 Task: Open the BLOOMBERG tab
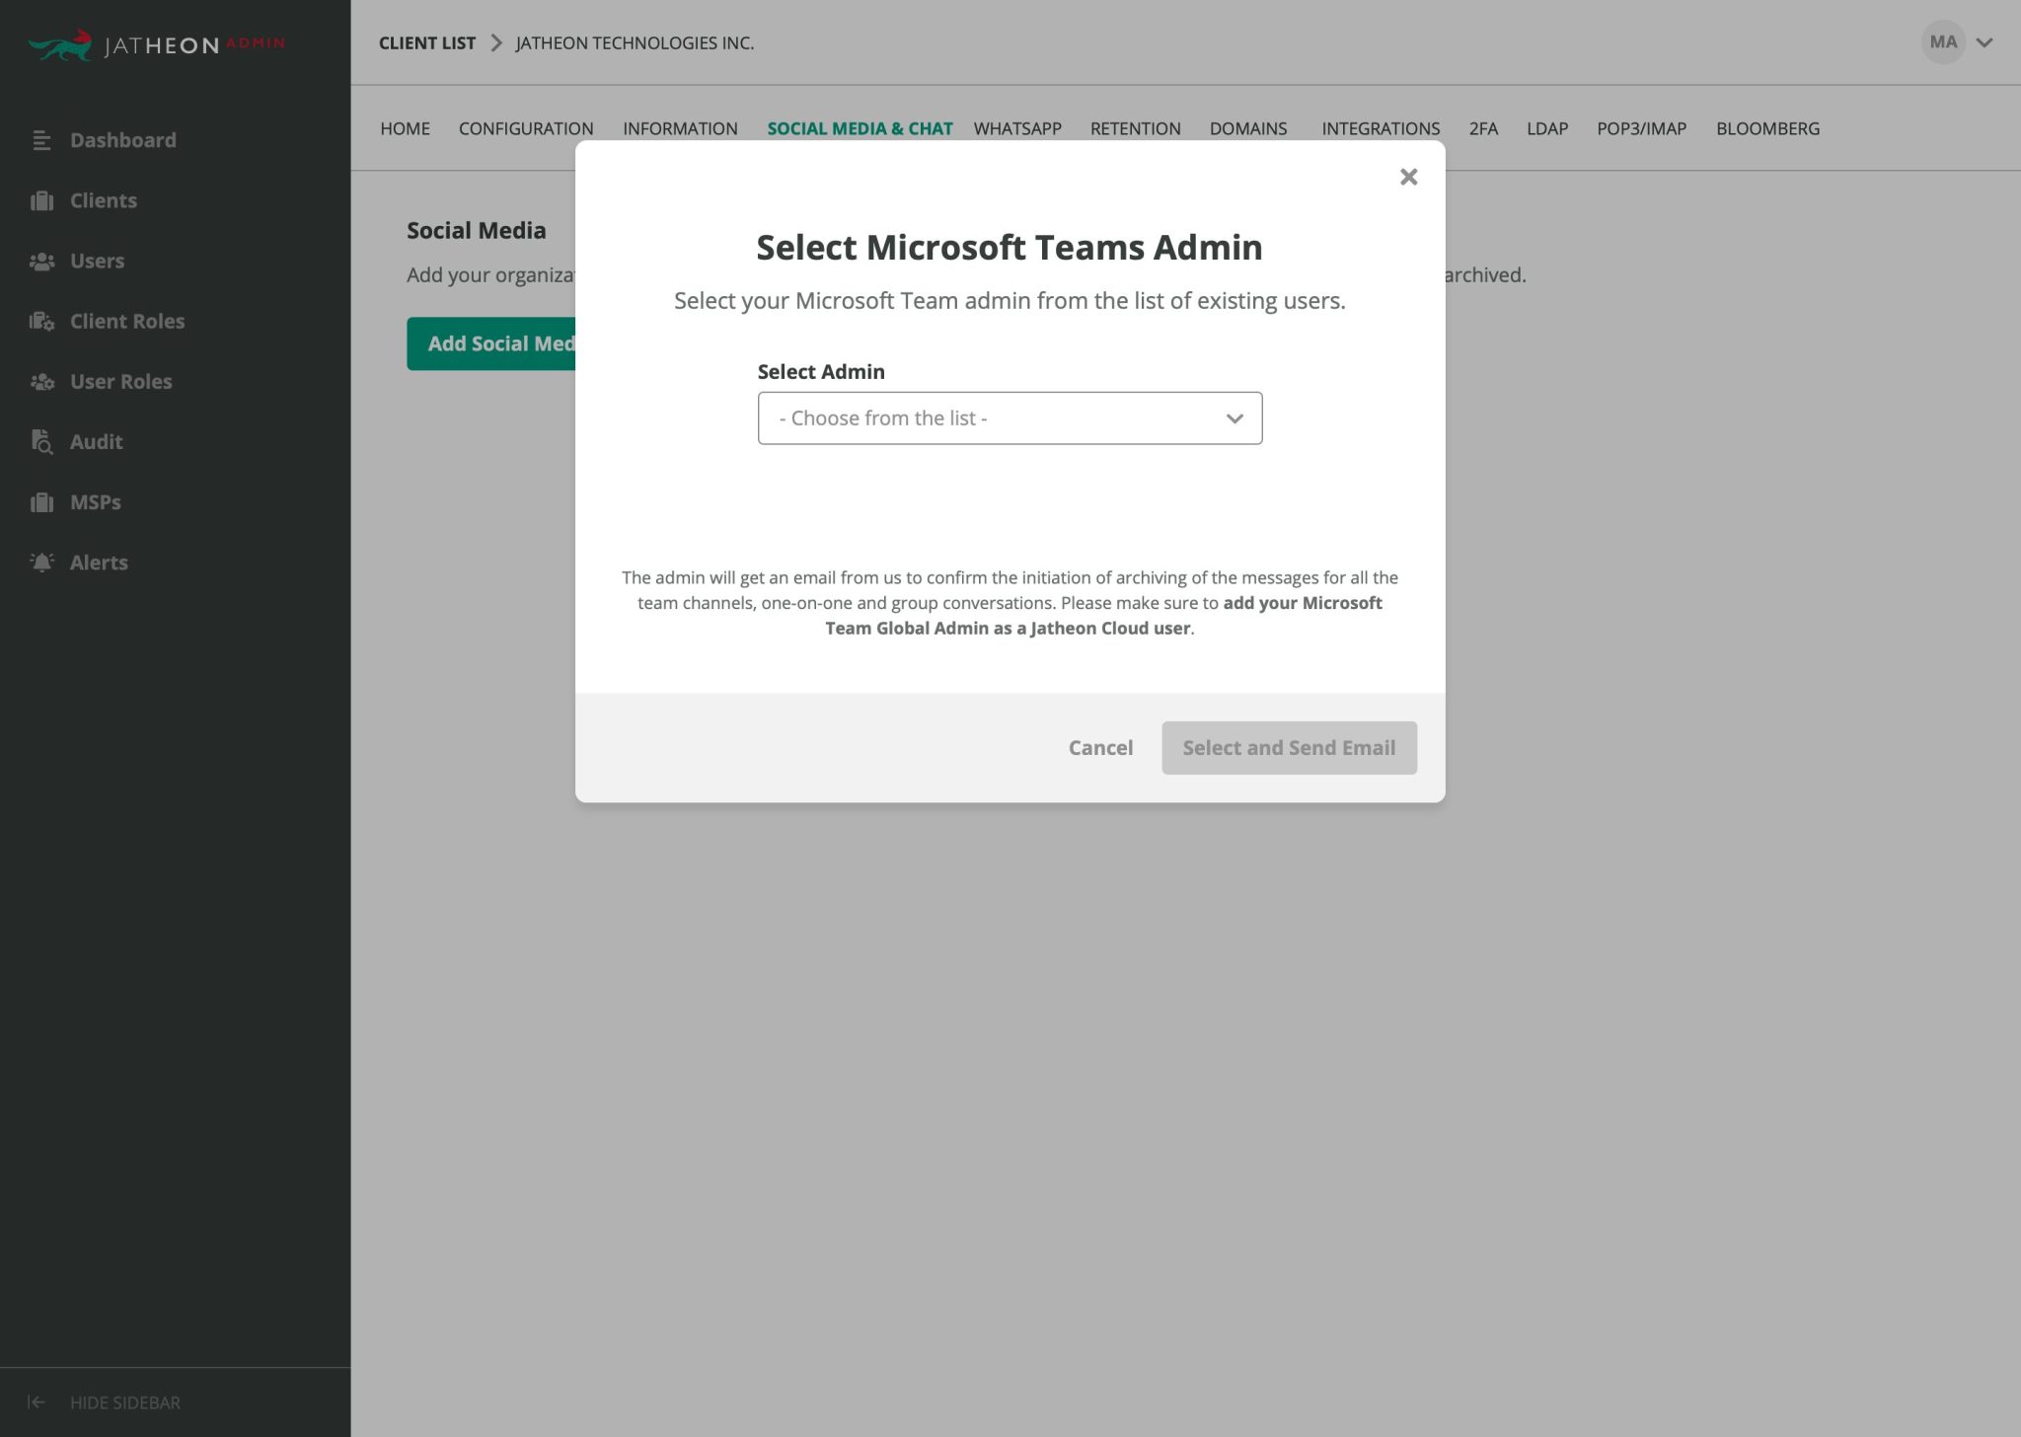click(x=1767, y=128)
